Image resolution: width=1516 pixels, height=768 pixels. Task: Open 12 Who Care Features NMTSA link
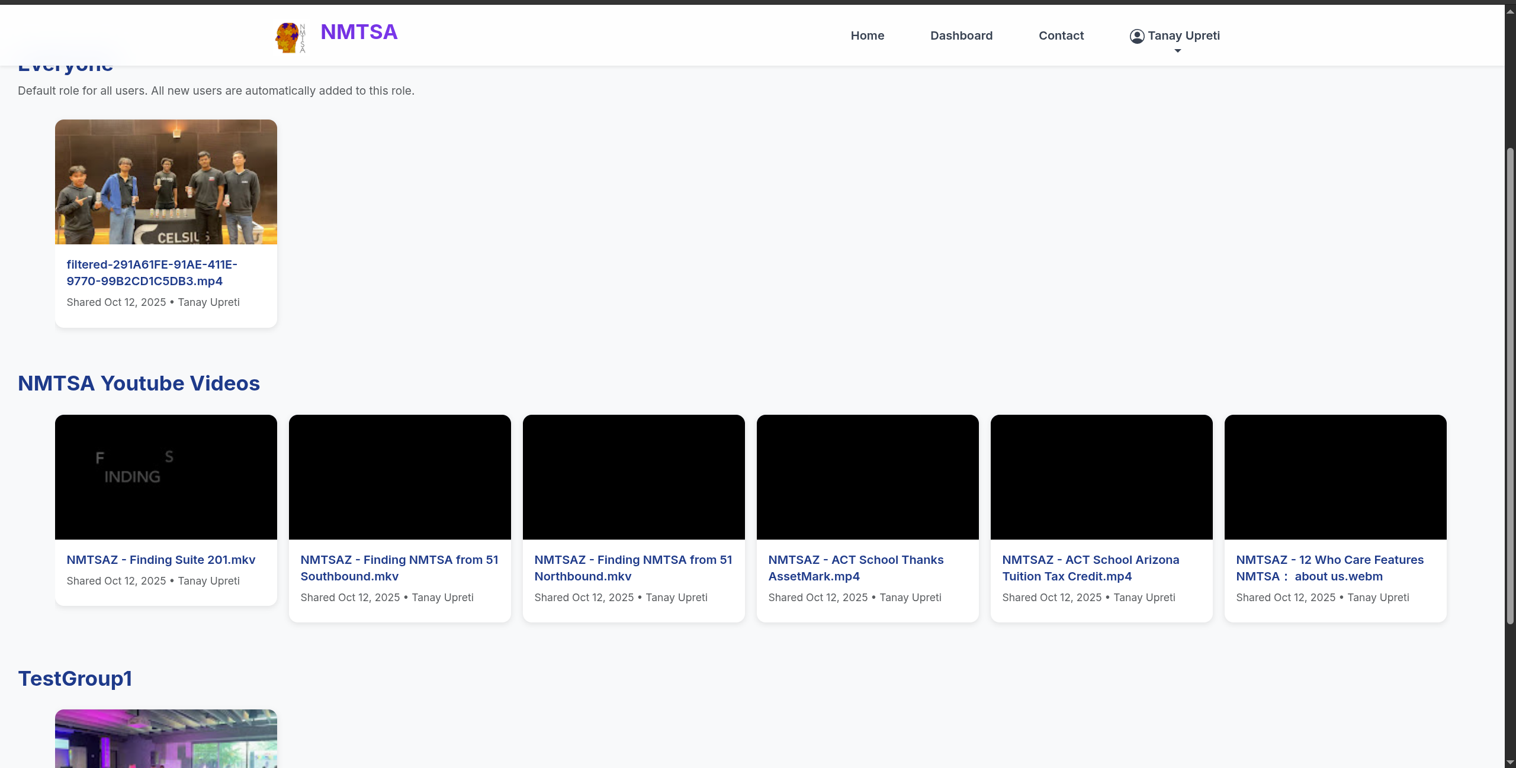pos(1329,568)
